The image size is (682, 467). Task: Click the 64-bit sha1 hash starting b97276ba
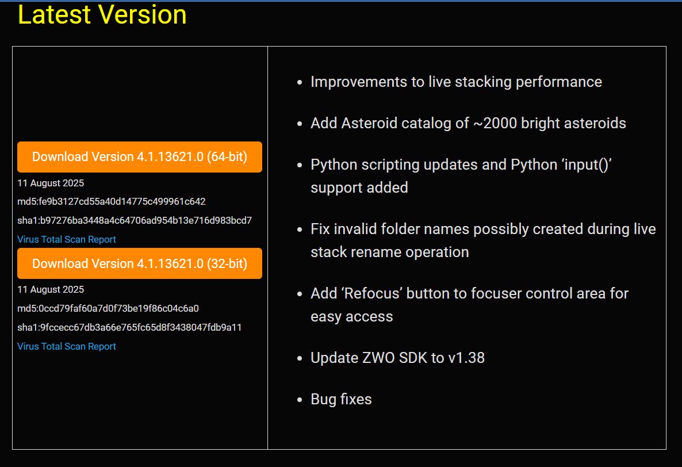coord(135,220)
